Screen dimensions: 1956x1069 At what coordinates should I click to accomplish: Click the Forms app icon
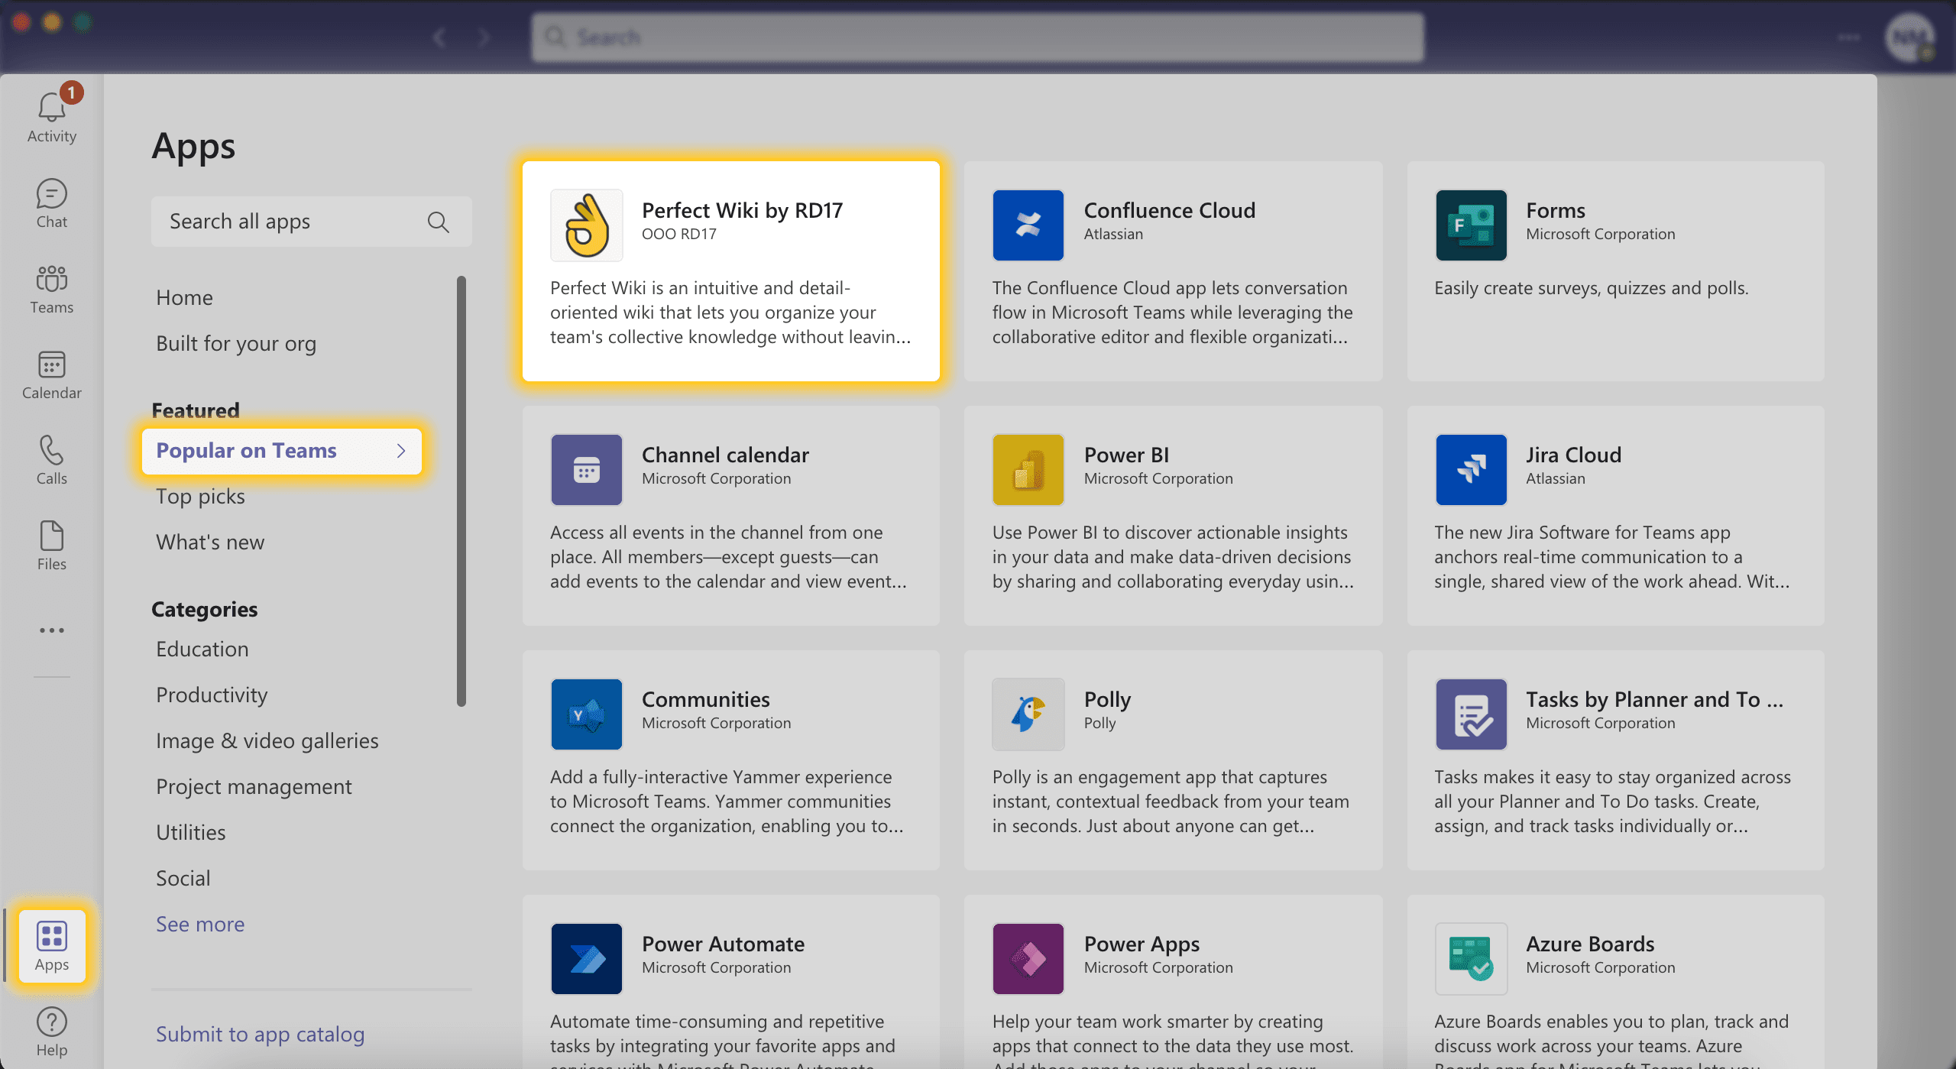pos(1471,225)
